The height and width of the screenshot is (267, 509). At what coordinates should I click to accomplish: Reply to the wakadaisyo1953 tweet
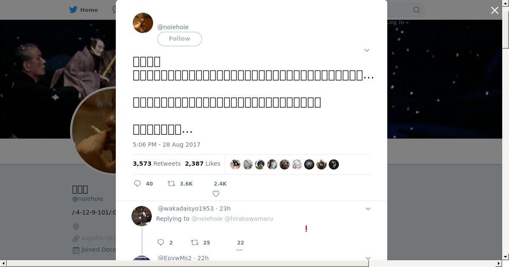161,242
